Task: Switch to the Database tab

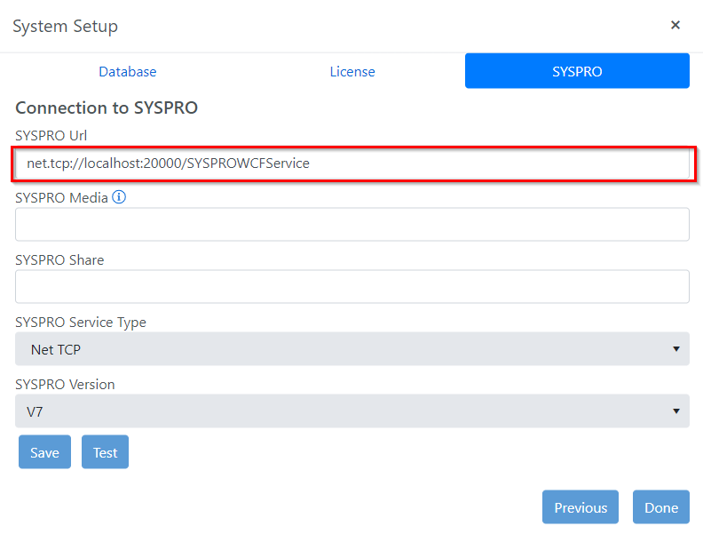Action: point(128,71)
